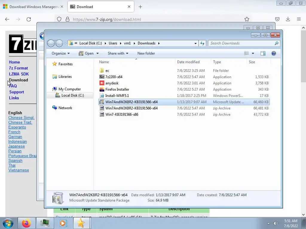Show hidden tray icons arrow

pyautogui.click(x=268, y=223)
